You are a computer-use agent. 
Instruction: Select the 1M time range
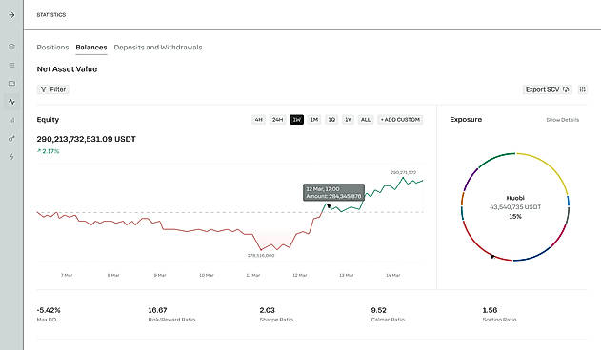click(314, 120)
